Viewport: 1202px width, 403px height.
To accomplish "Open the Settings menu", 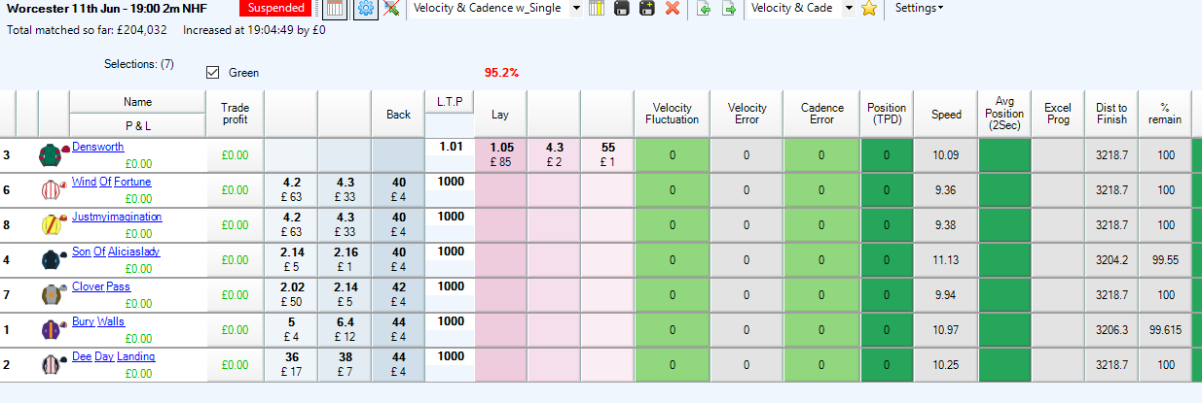I will coord(918,8).
